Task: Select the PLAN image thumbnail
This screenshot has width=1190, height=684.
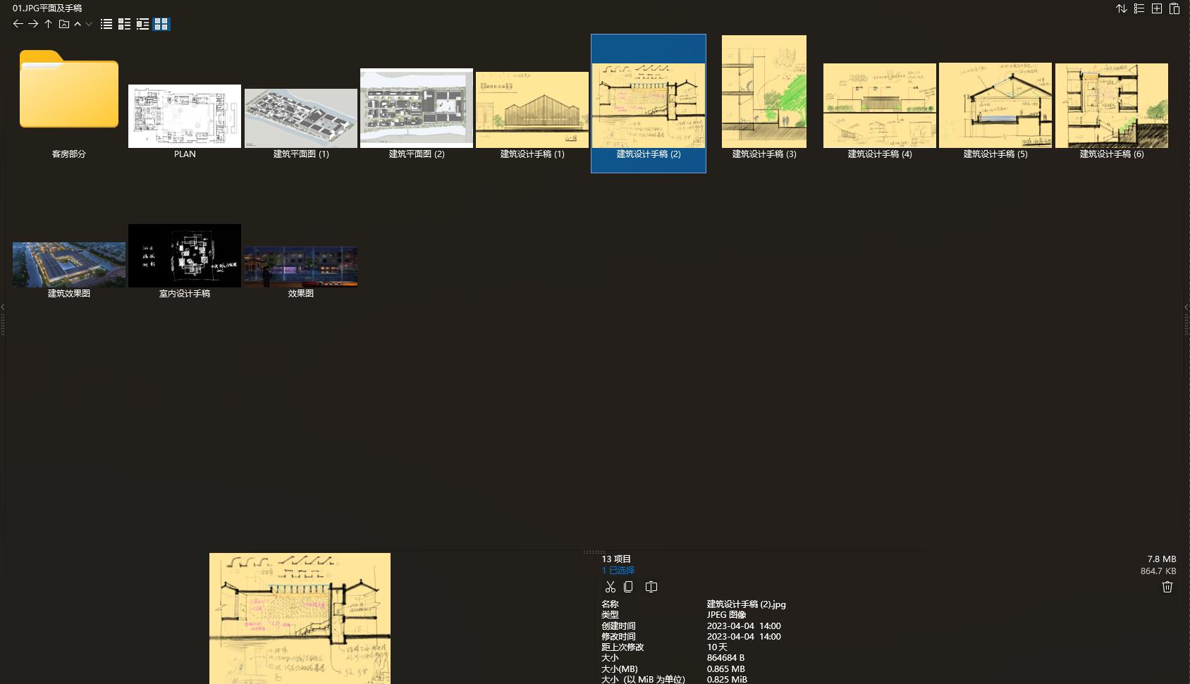Action: pyautogui.click(x=185, y=116)
